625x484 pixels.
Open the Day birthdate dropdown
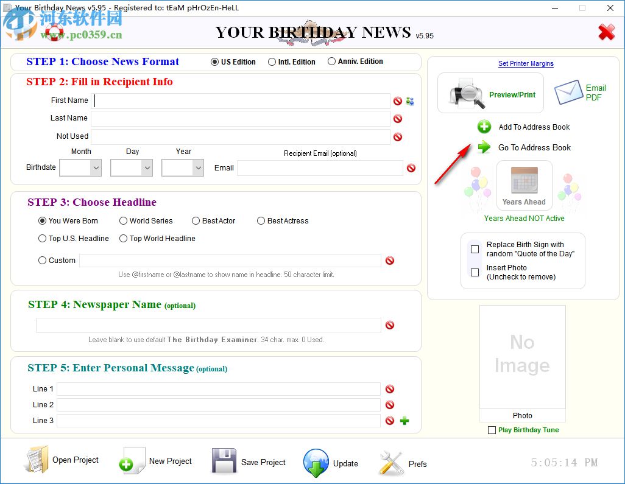[131, 167]
